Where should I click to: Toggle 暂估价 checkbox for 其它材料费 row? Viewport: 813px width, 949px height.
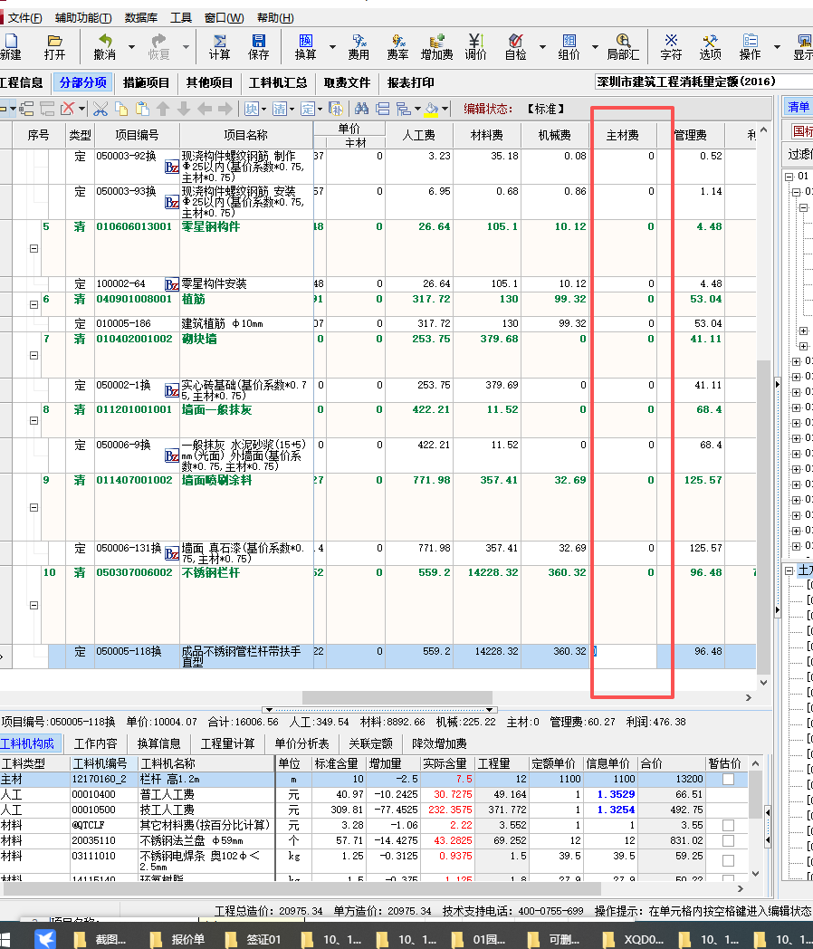728,826
